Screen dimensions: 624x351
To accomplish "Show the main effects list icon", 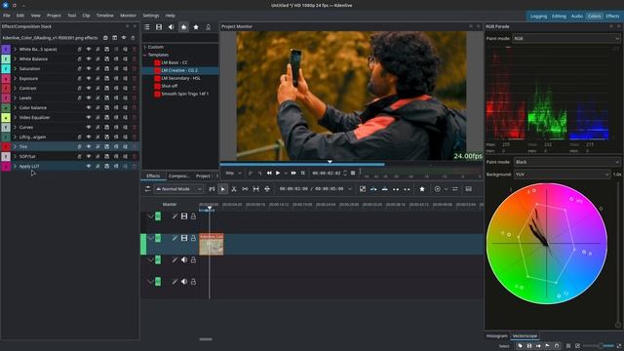I will pos(147,27).
